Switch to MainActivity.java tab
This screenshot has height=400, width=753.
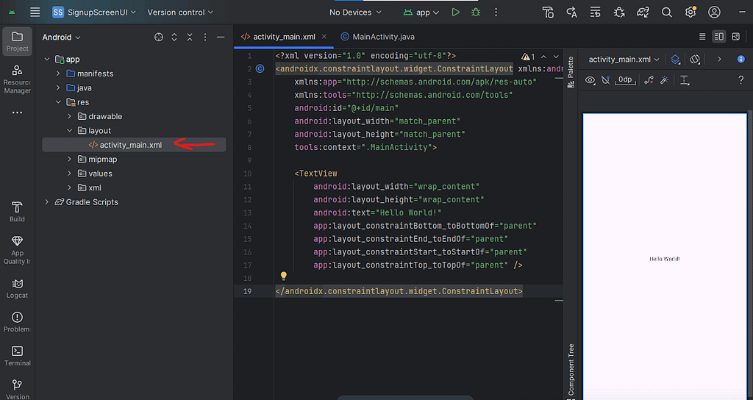click(x=377, y=37)
